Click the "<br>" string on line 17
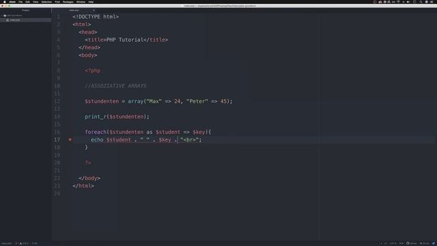437x246 pixels. point(190,139)
